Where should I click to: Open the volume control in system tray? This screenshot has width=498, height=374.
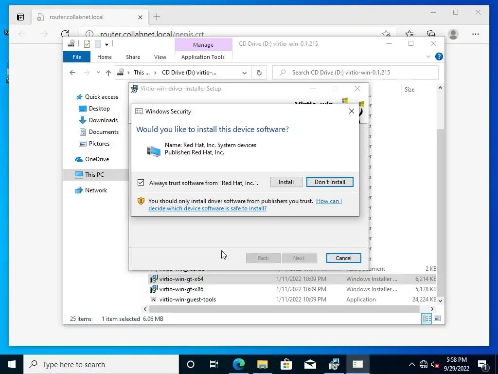click(x=435, y=364)
